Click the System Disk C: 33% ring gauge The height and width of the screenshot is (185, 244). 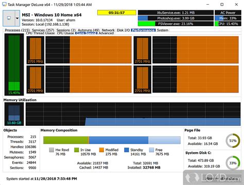233,163
